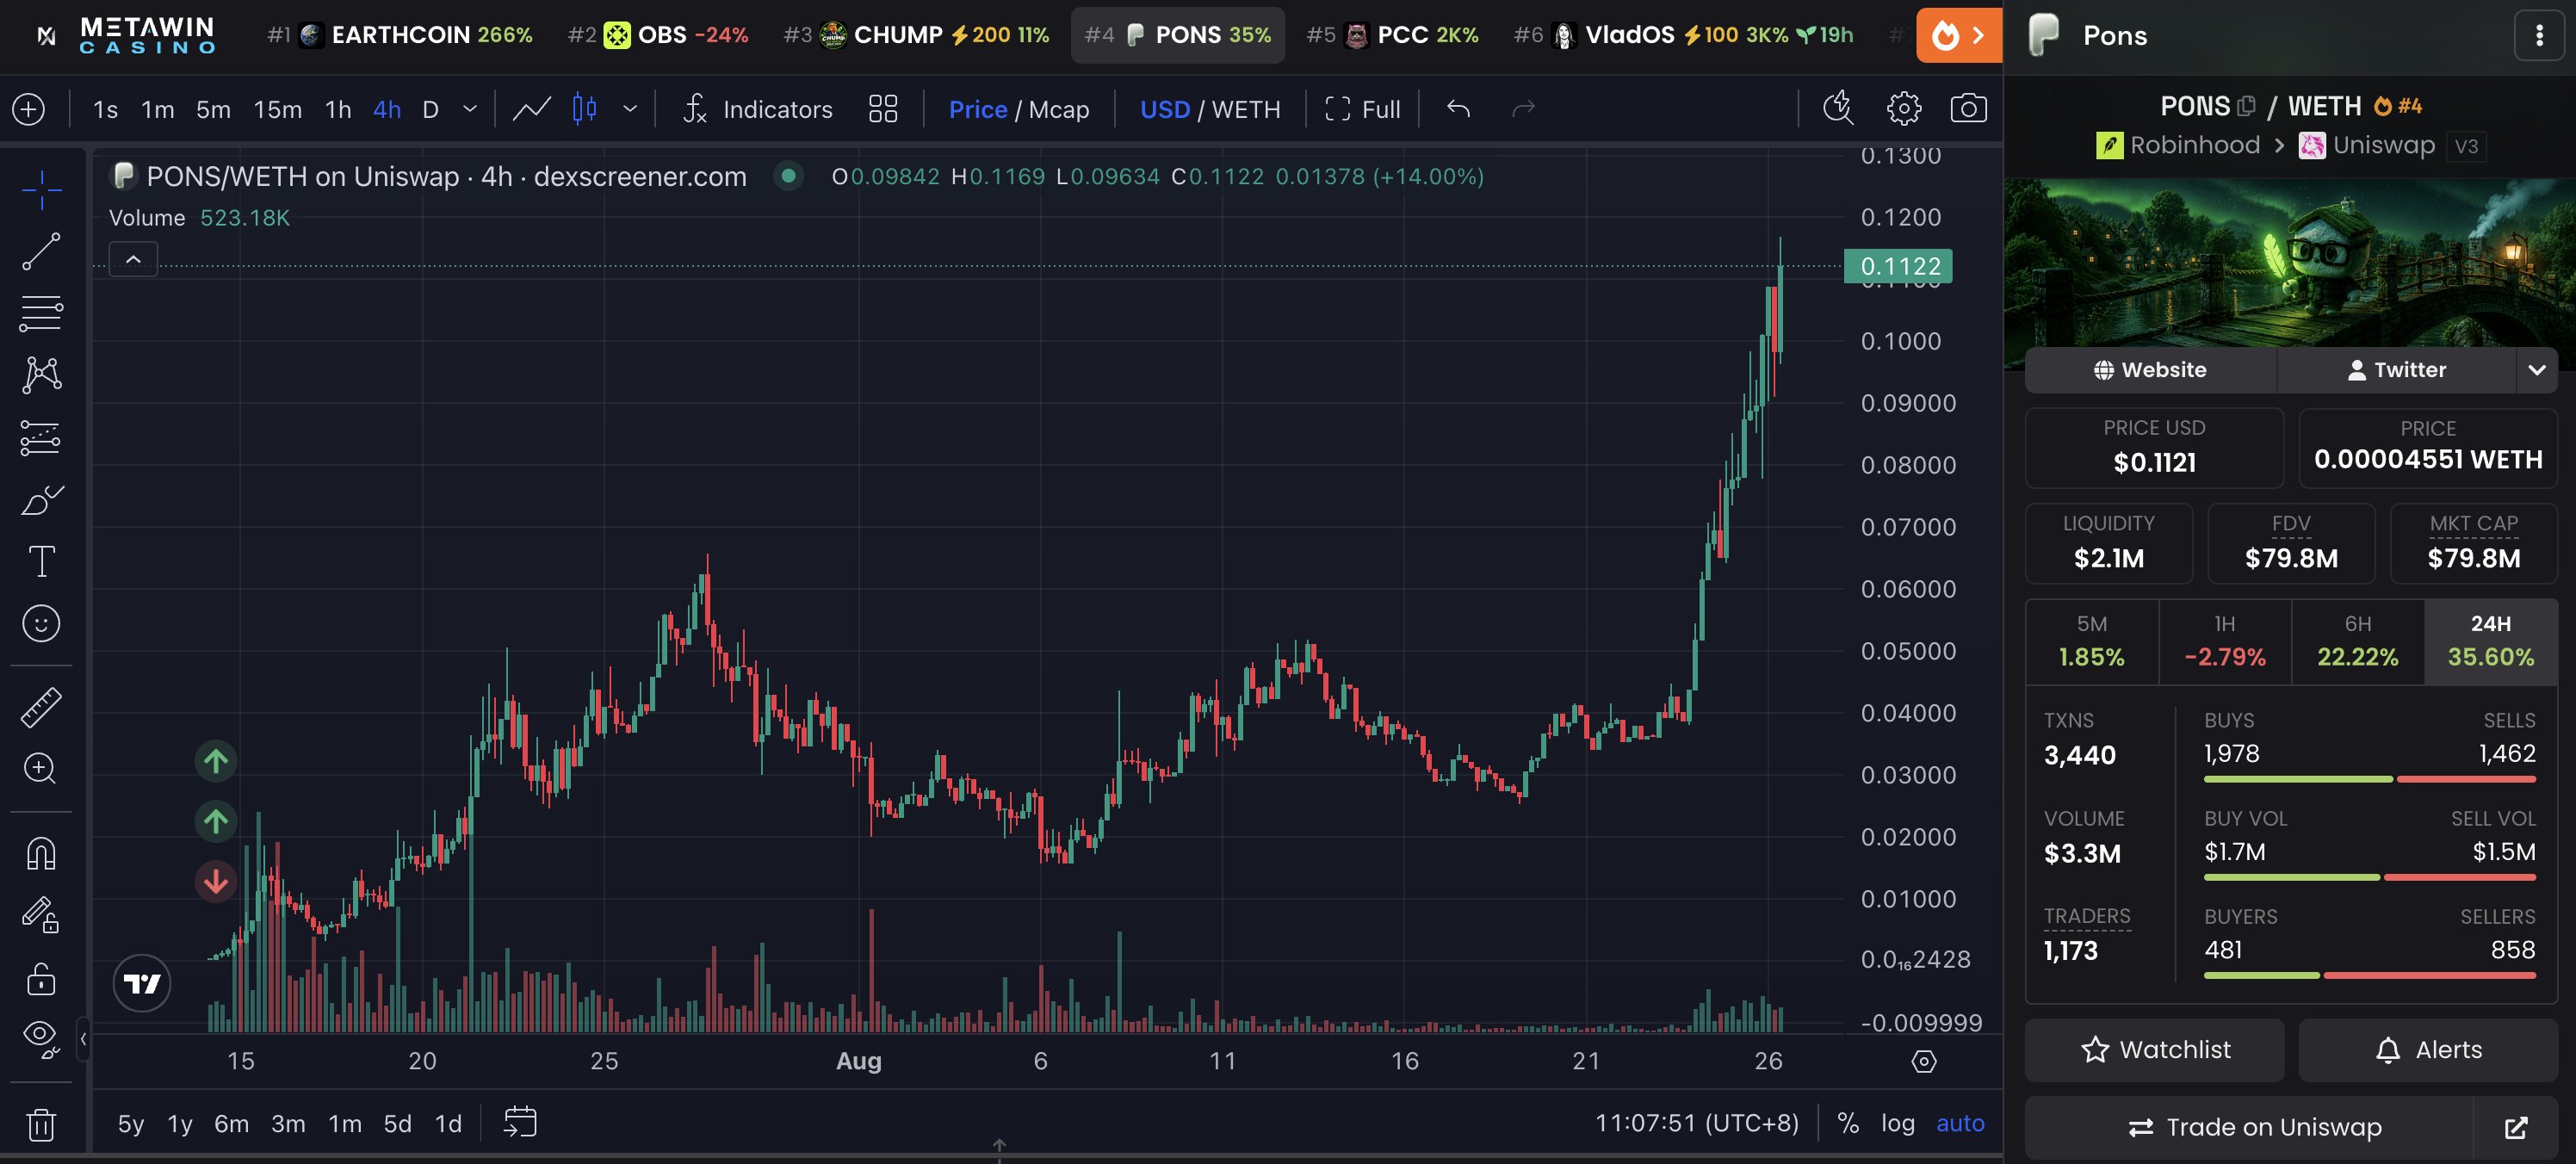
Task: Switch stats to the 6H tab
Action: 2357,641
